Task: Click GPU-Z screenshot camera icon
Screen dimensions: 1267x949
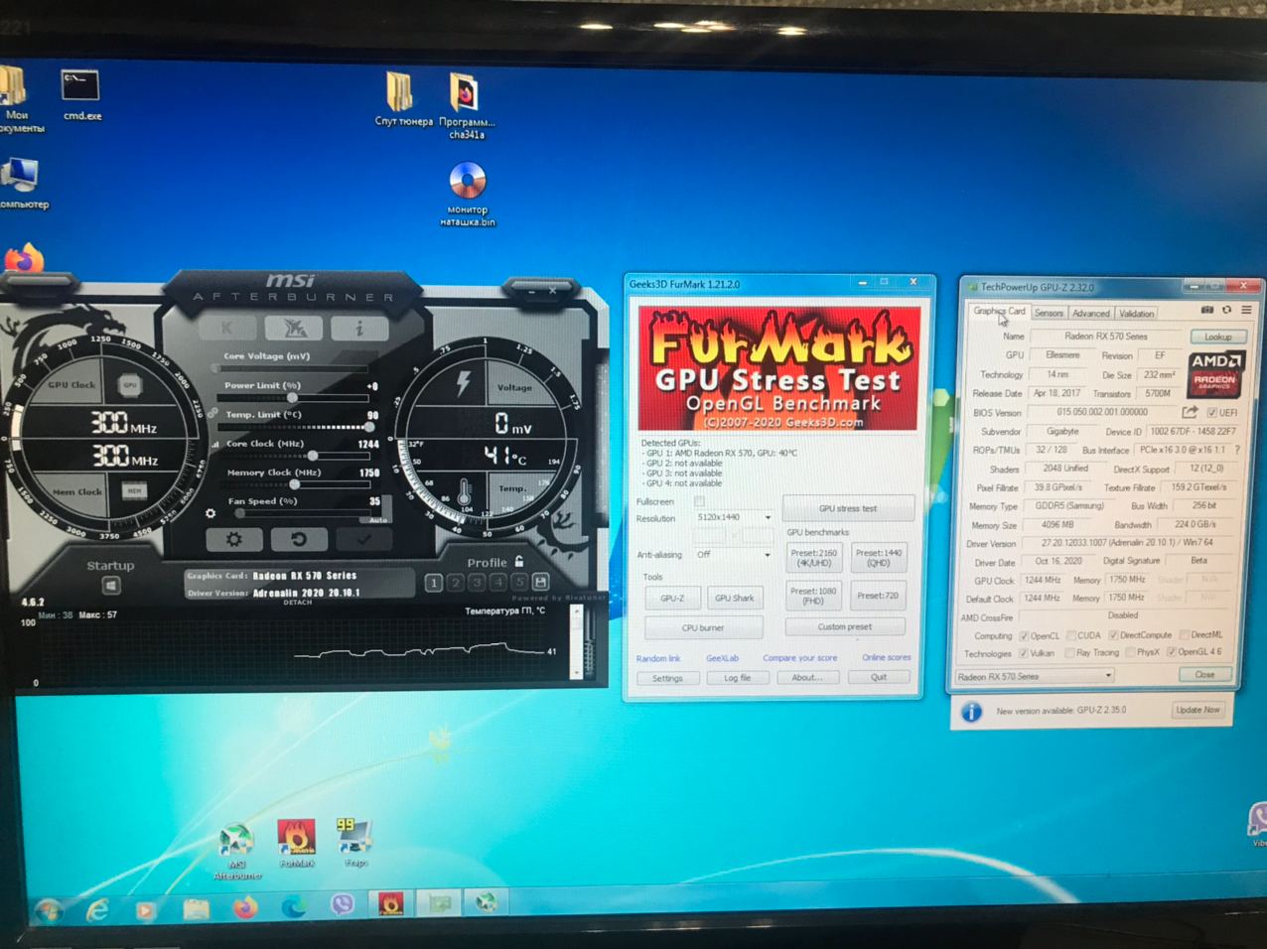Action: click(x=1207, y=311)
